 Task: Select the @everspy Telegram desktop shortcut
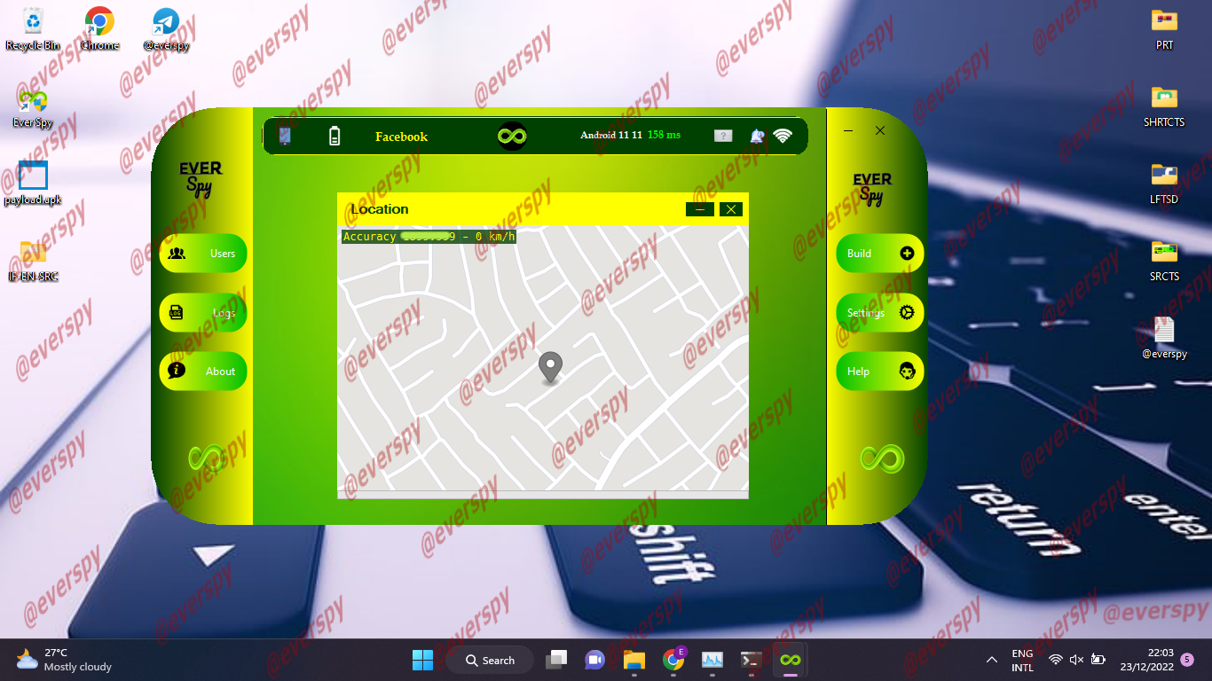tap(166, 28)
